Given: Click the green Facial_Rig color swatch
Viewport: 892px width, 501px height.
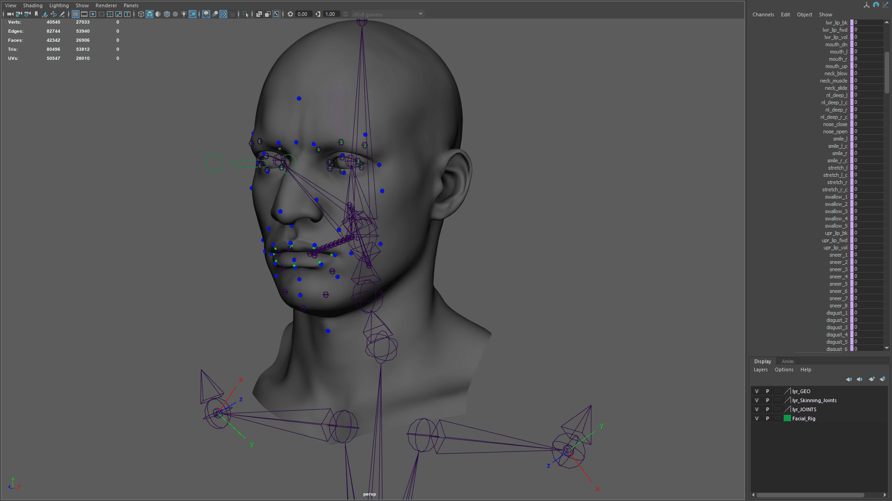Looking at the screenshot, I should coord(787,418).
